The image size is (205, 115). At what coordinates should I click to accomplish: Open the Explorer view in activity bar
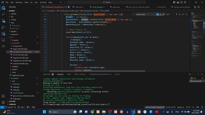pos(3,8)
